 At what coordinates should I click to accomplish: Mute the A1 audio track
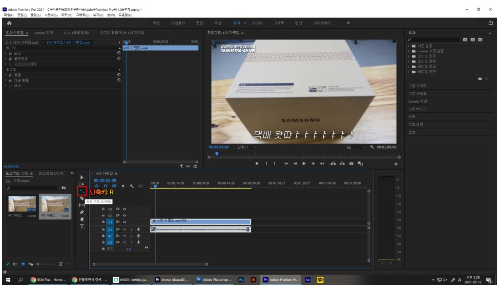click(x=124, y=229)
